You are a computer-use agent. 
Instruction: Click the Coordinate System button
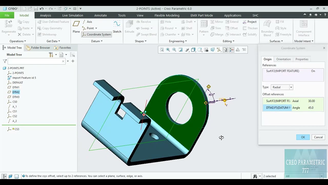point(96,34)
